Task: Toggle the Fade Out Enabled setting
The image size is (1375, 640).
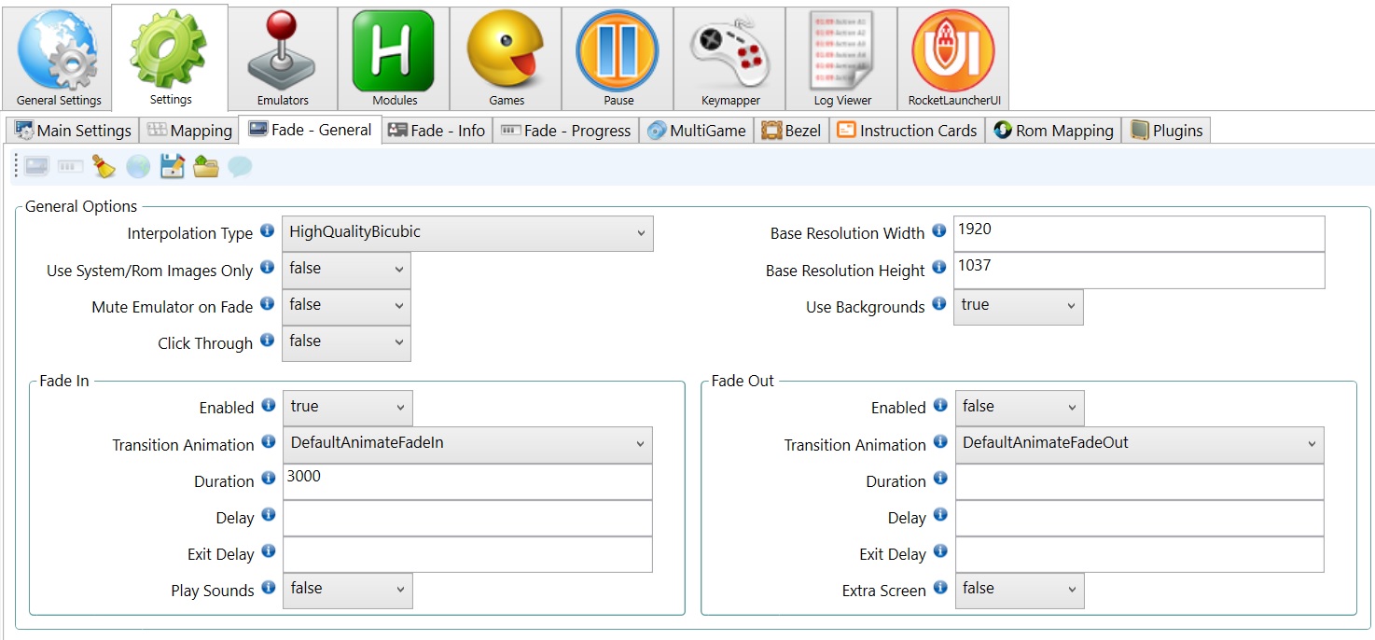Action: tap(1019, 408)
